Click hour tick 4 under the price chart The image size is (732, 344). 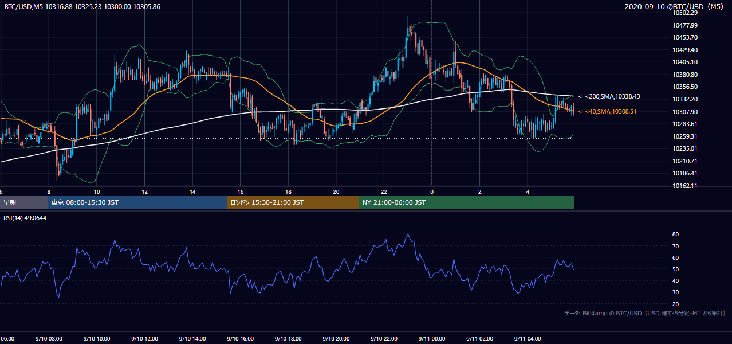click(528, 192)
